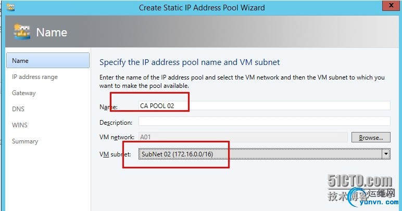Click the VM subnet: label
Image resolution: width=402 pixels, height=211 pixels.
(x=115, y=154)
